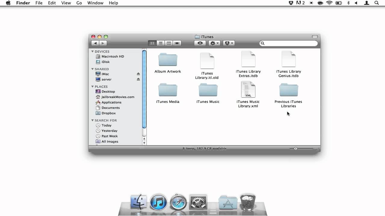This screenshot has width=385, height=216.
Task: Open the Apple menu
Action: 8,3
